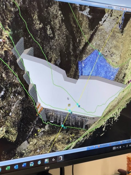
Task: Click the gray circle on the dam face
Action: (68, 99)
